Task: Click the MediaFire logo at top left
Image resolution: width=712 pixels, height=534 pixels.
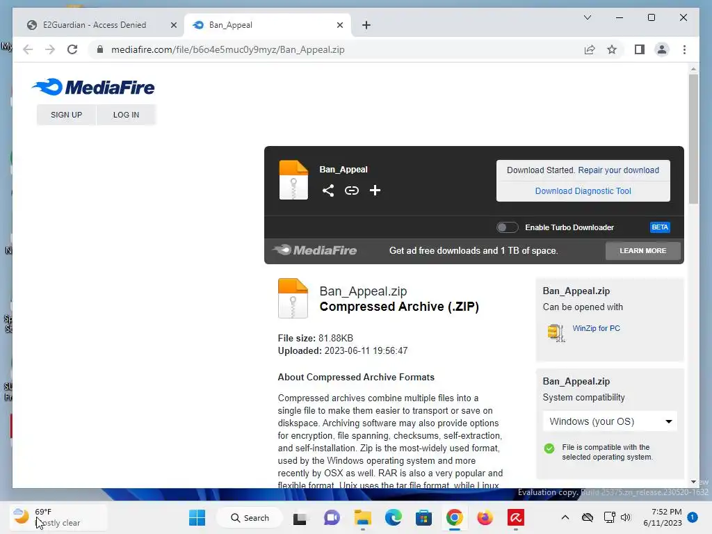Action: pyautogui.click(x=94, y=87)
